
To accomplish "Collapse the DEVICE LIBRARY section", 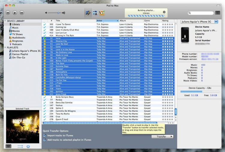I will click(5, 21).
